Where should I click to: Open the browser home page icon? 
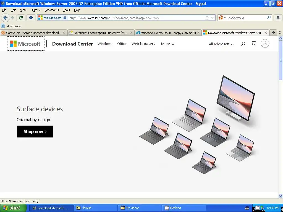click(31, 18)
